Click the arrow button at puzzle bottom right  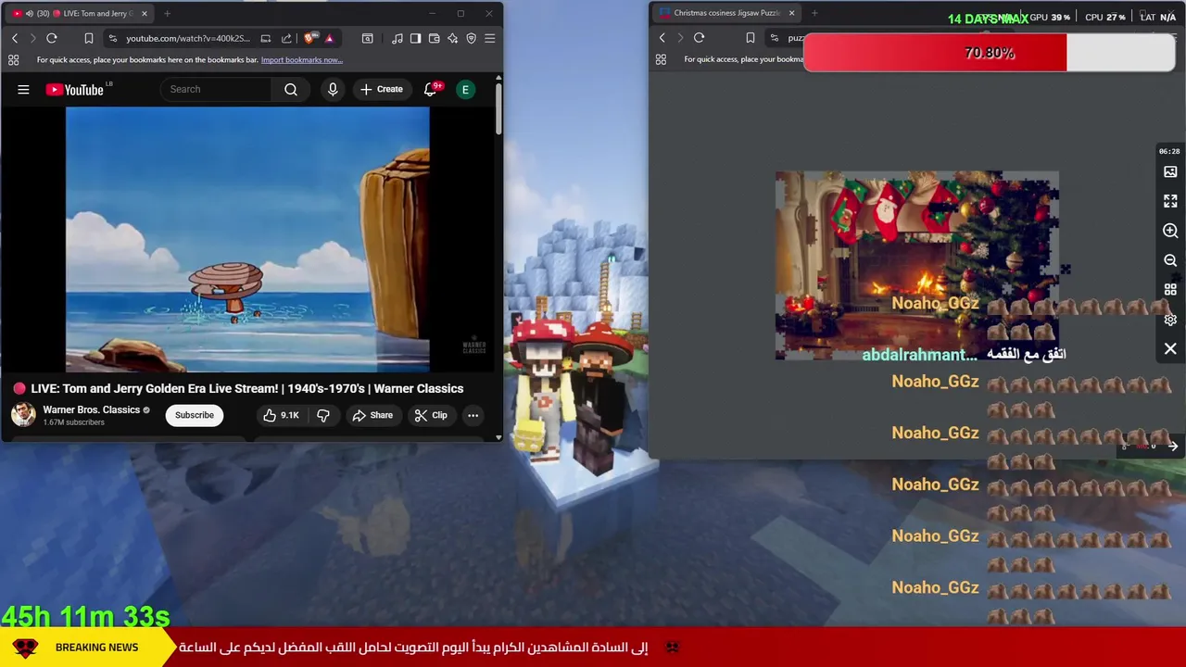(x=1173, y=447)
